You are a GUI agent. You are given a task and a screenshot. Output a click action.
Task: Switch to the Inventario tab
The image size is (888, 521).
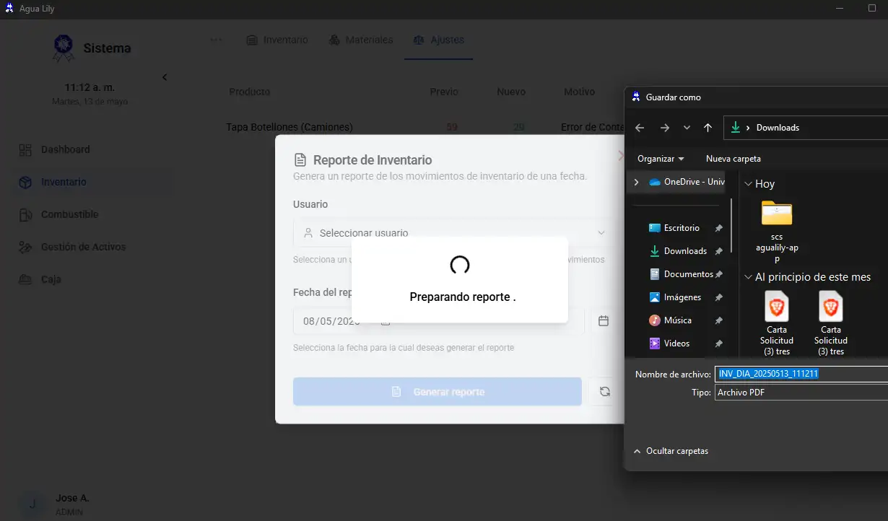(x=277, y=40)
